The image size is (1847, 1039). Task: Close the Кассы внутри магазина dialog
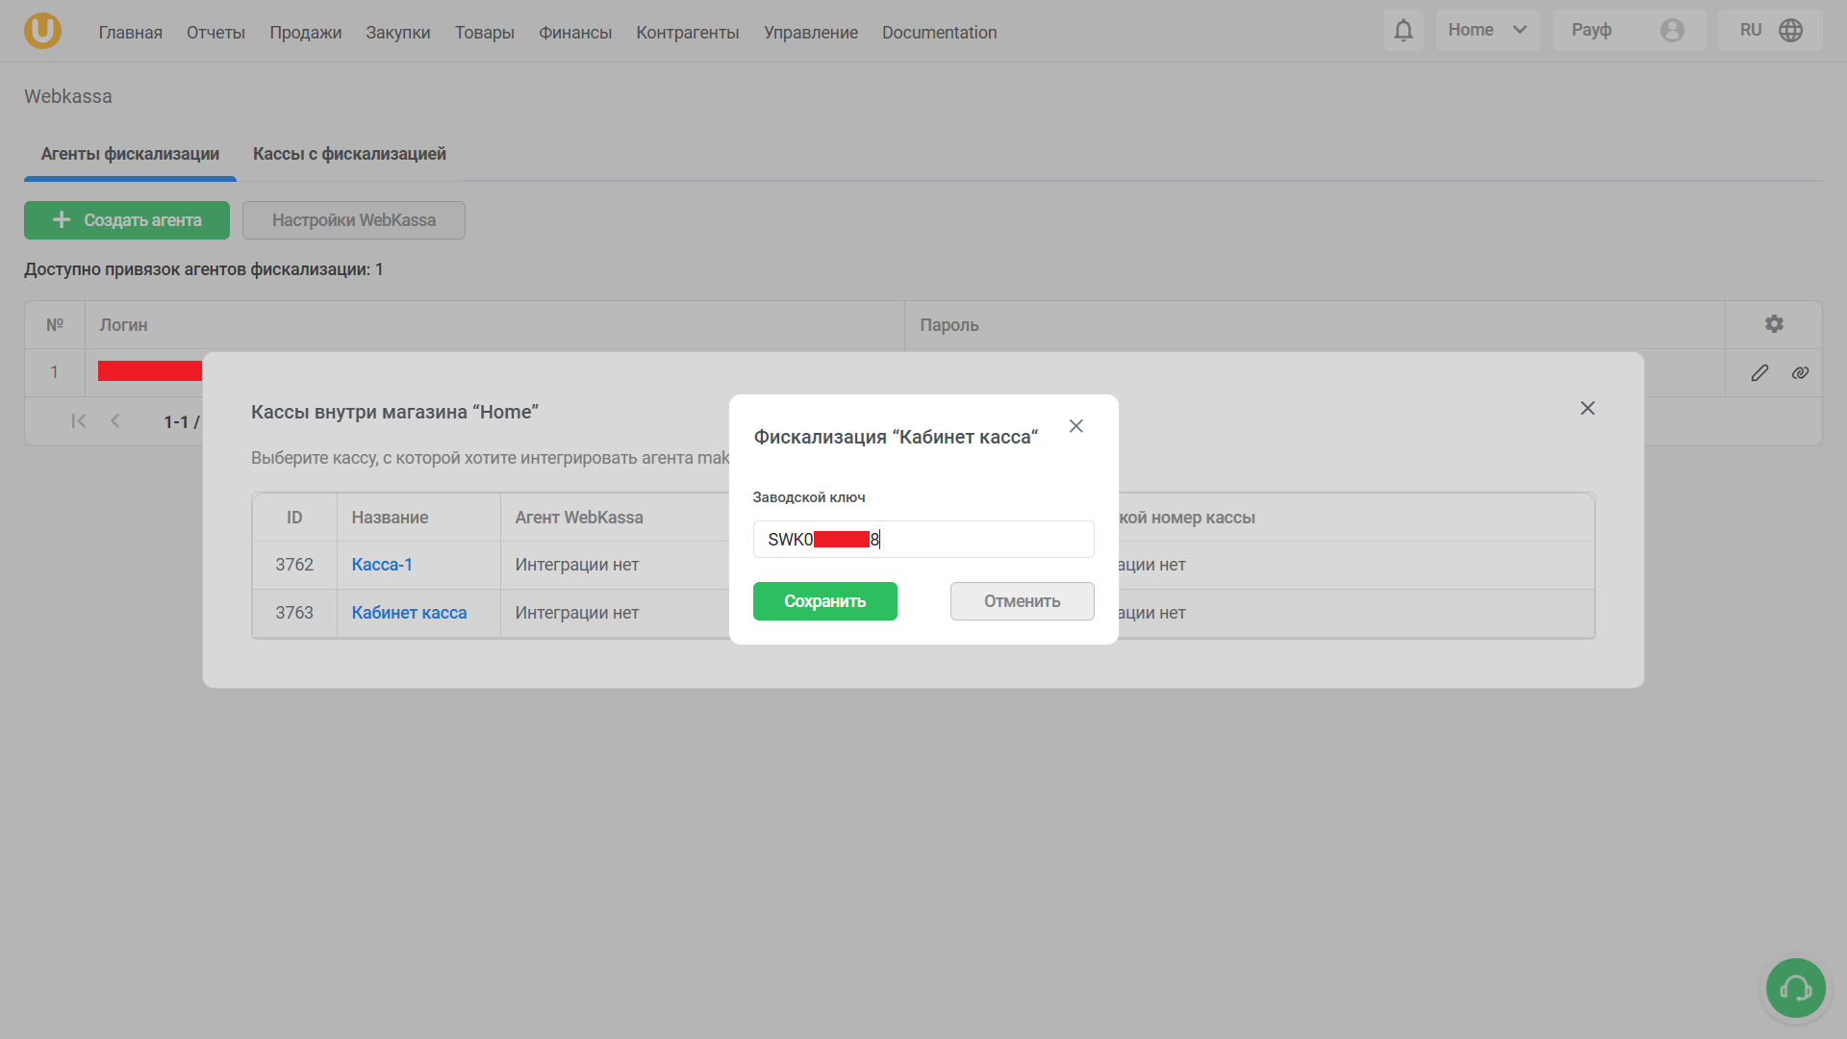(x=1587, y=409)
